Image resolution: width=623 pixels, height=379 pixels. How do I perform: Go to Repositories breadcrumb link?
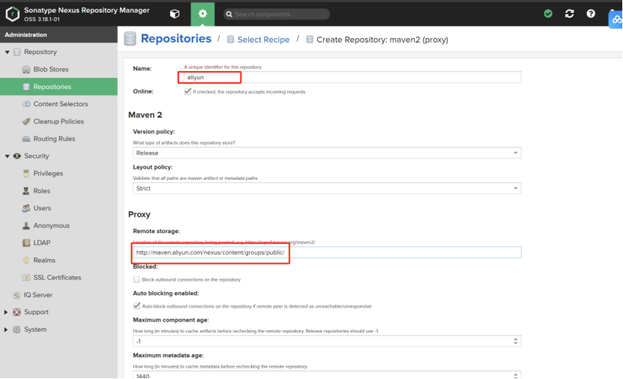[176, 38]
